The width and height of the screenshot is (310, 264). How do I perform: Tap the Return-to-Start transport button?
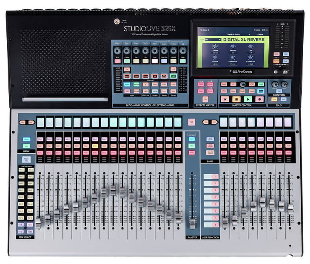(x=225, y=99)
